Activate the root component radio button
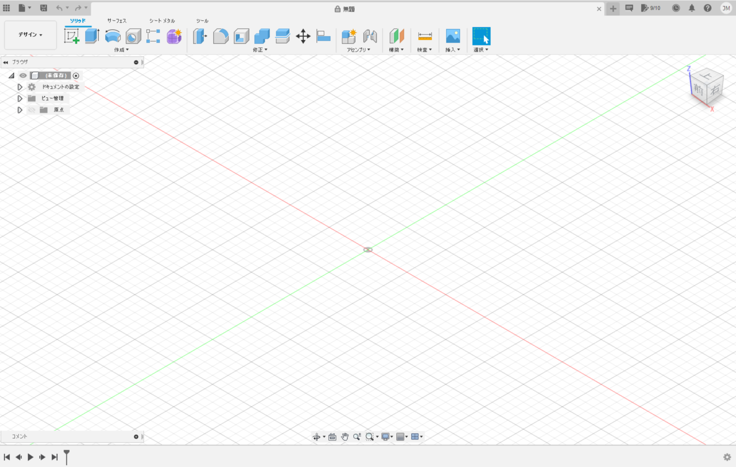736x467 pixels. click(76, 75)
